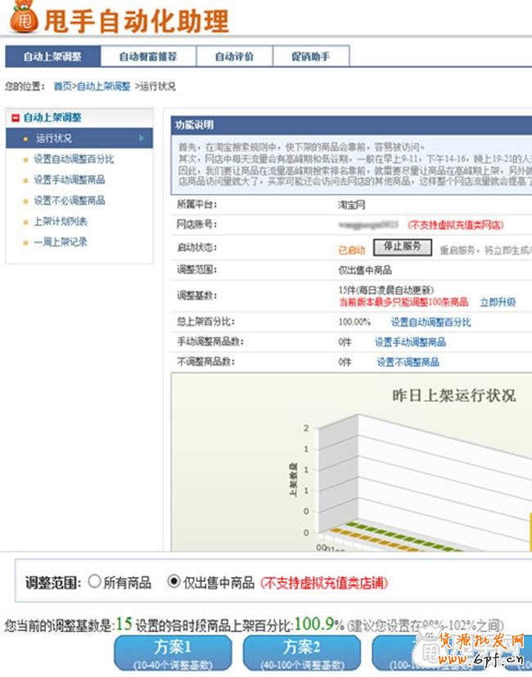Click the red 不支持虚拟充值类网店 notice

pyautogui.click(x=456, y=225)
